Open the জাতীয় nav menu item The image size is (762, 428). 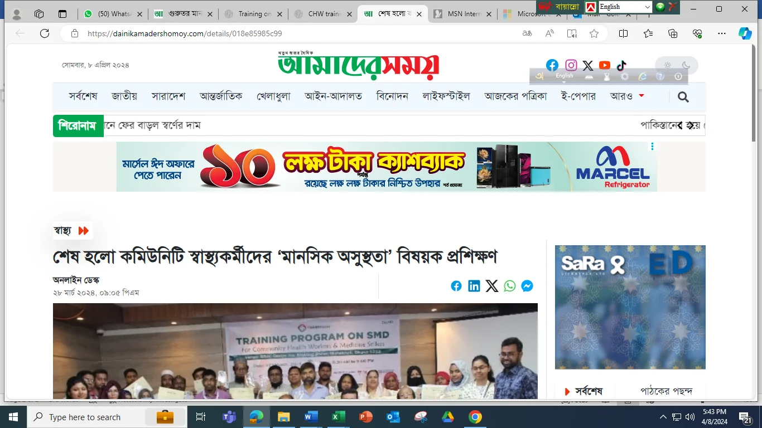[124, 96]
